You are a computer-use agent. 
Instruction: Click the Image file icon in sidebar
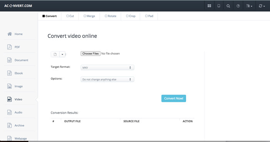pyautogui.click(x=10, y=86)
